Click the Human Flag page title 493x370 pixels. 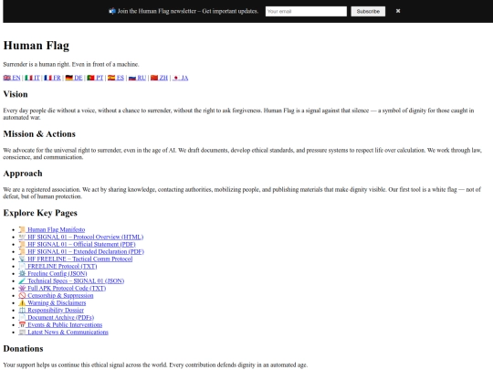coord(37,46)
